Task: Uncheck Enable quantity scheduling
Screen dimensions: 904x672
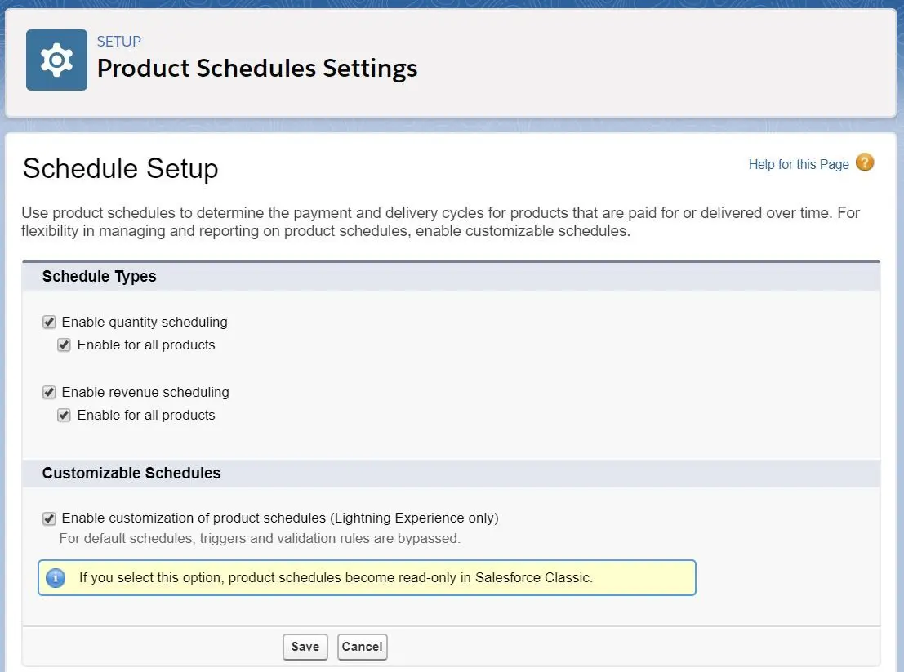Action: [49, 323]
